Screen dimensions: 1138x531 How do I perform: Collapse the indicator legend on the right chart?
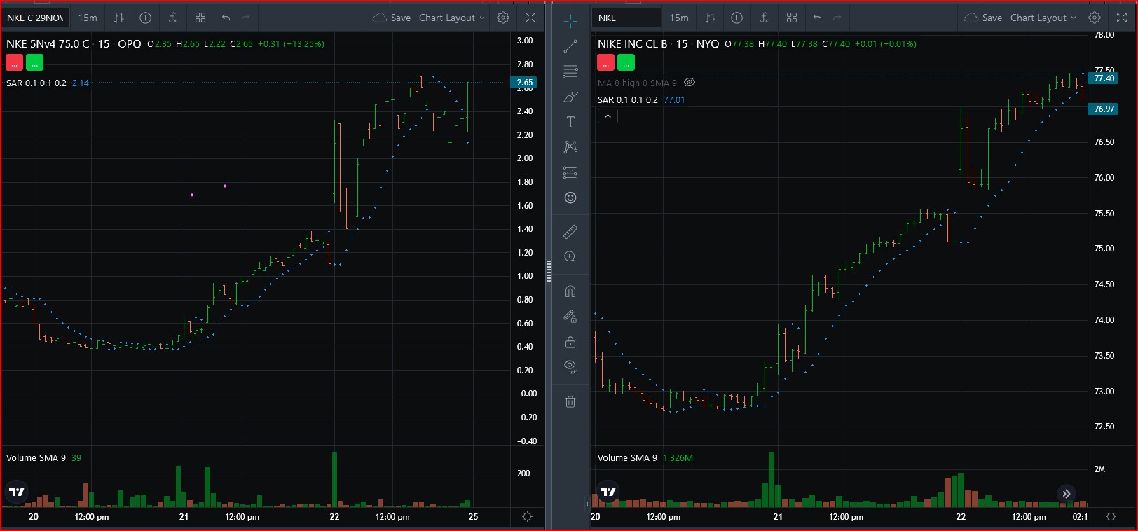608,116
